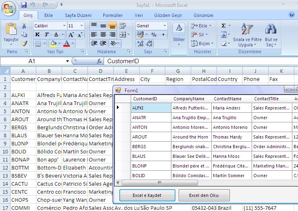Click the Clear eraser icon
This screenshot has height=211, width=298.
click(224, 43)
